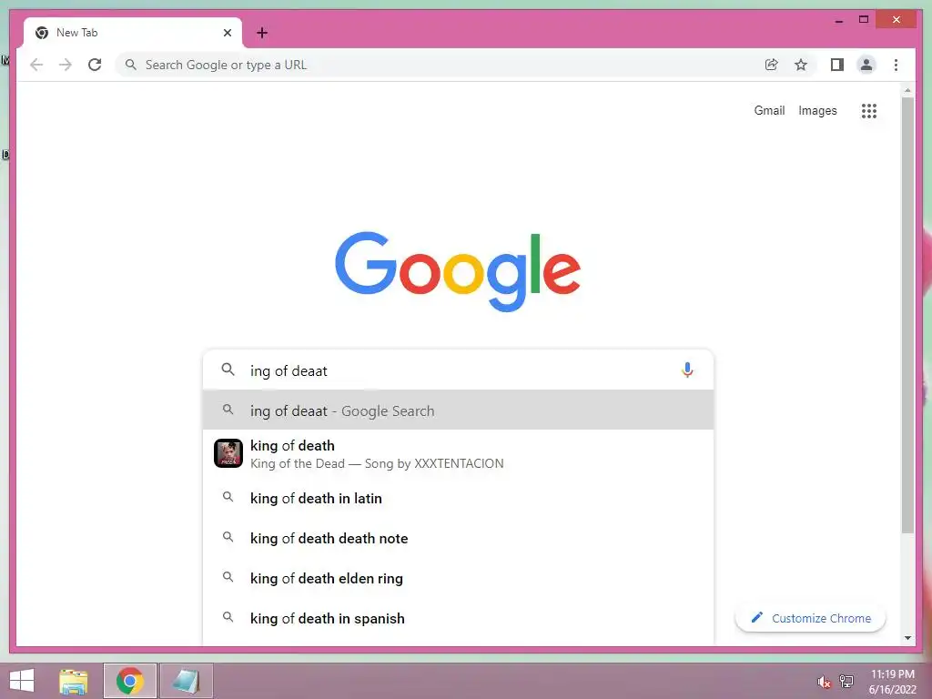The height and width of the screenshot is (699, 932).
Task: Bookmark this tab with the star icon
Action: click(x=801, y=65)
